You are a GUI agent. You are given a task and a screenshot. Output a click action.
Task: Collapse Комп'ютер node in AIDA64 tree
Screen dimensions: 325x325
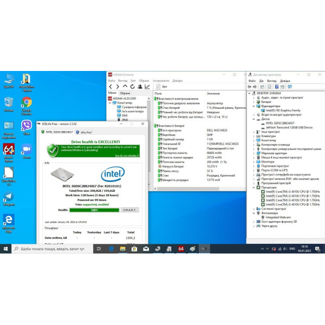click(110, 103)
